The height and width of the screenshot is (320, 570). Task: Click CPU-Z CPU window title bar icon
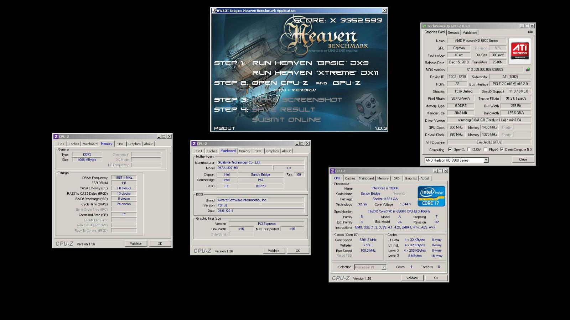(x=332, y=171)
